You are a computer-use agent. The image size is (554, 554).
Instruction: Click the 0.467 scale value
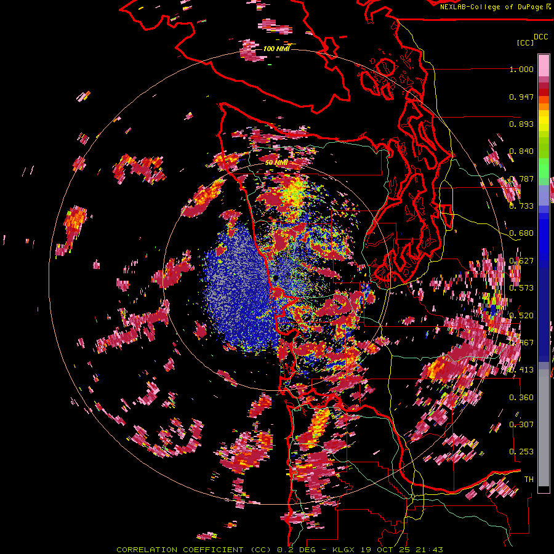tap(521, 343)
